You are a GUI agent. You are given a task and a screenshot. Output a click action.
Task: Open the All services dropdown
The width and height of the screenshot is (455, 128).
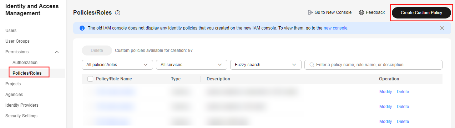(x=192, y=65)
